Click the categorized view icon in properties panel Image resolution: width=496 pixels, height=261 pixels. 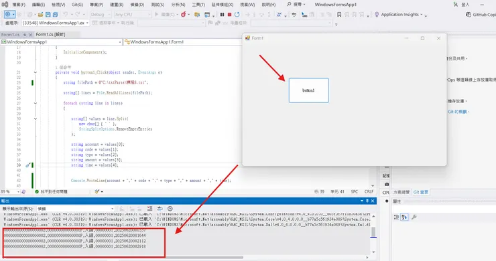[x=396, y=217]
